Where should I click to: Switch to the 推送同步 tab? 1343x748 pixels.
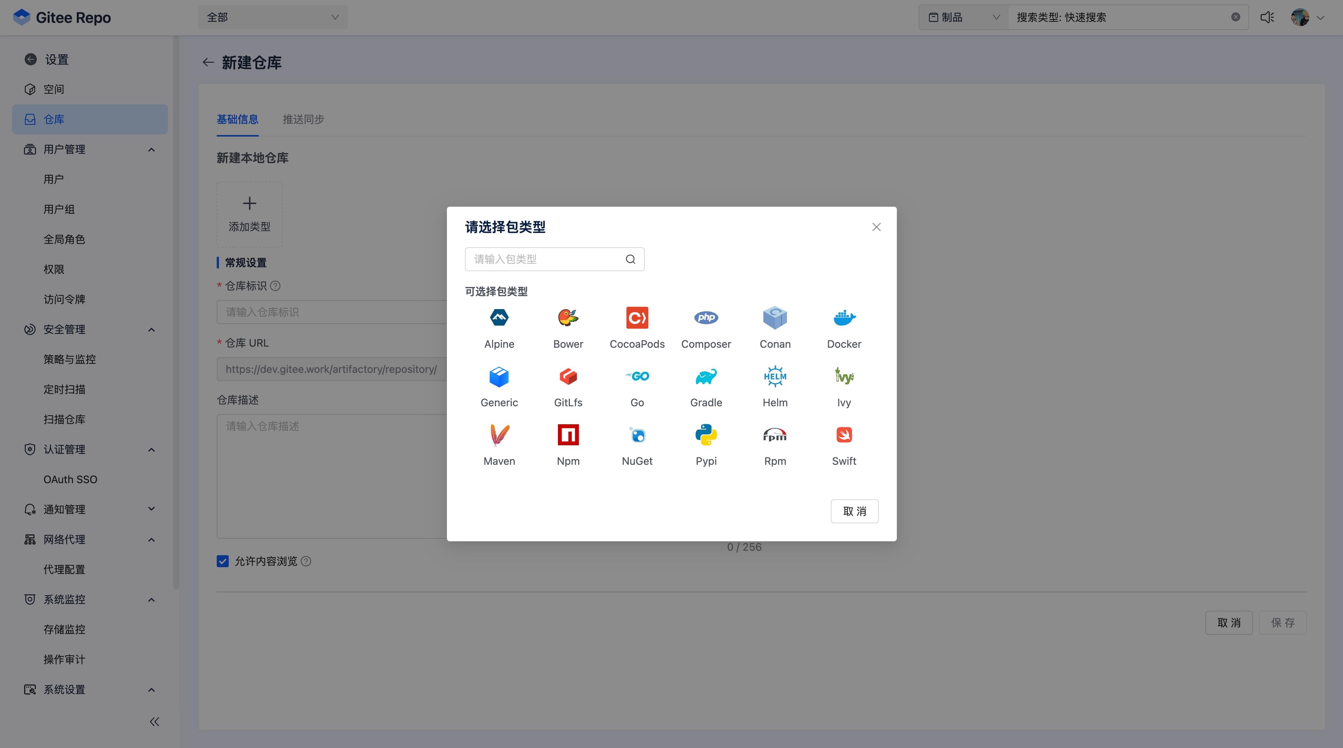click(x=303, y=119)
